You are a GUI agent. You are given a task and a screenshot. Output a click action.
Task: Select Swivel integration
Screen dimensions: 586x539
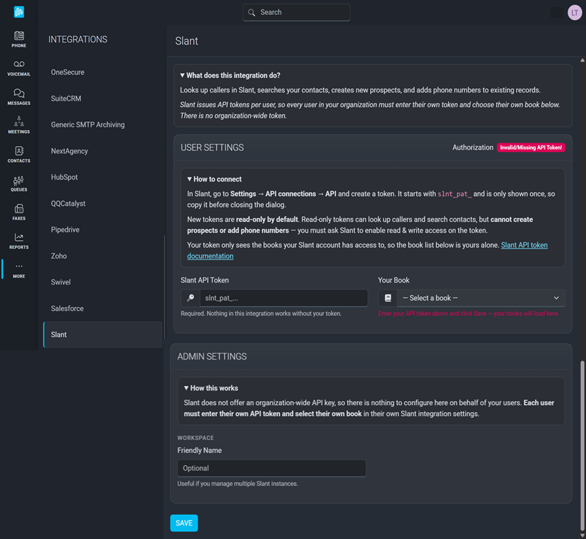[61, 282]
